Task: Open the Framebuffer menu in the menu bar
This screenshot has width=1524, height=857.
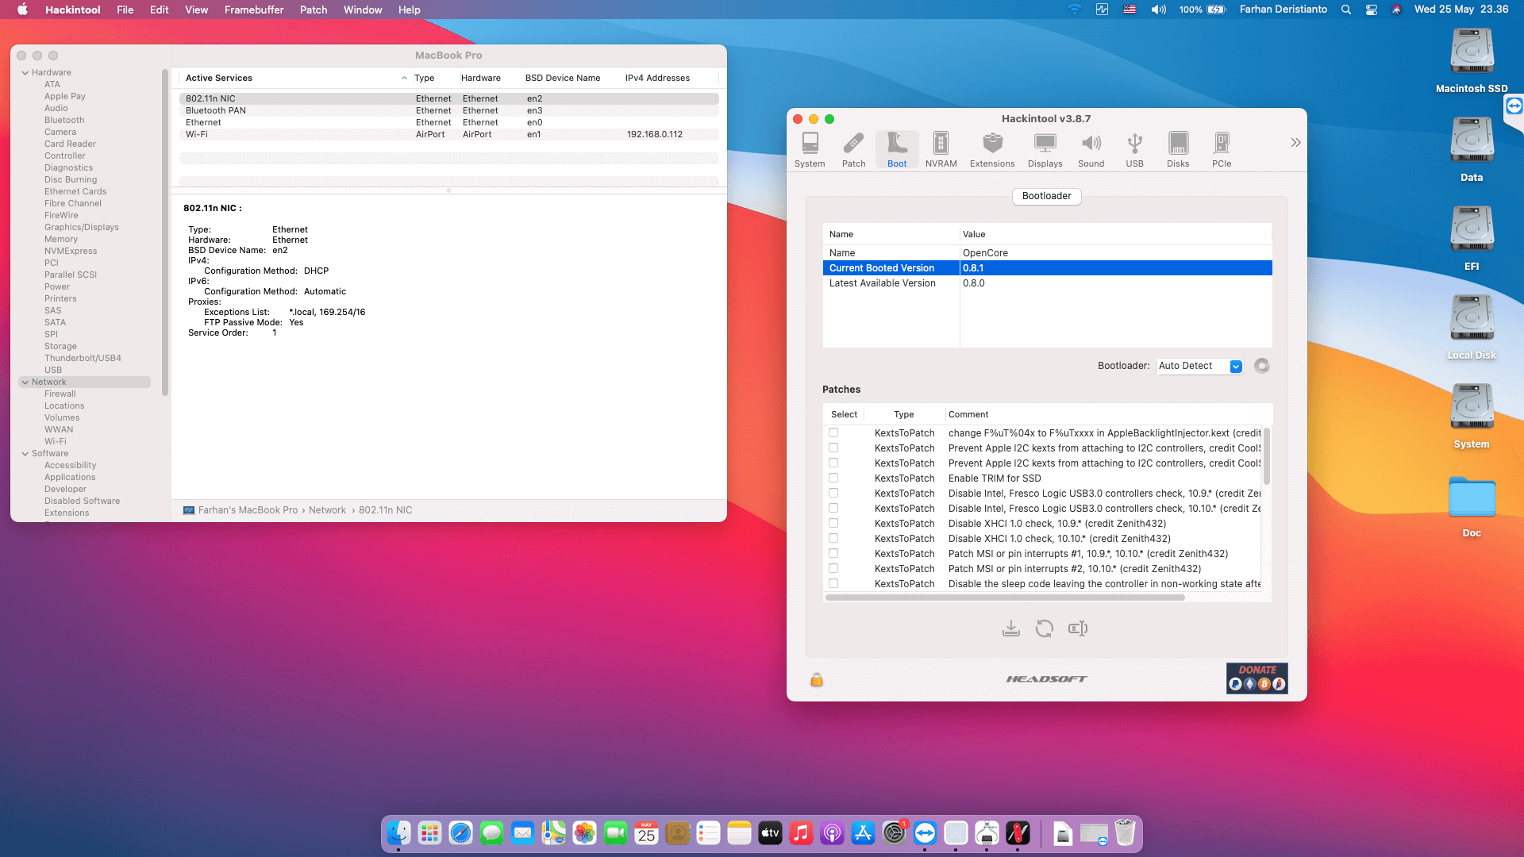Action: coord(253,10)
